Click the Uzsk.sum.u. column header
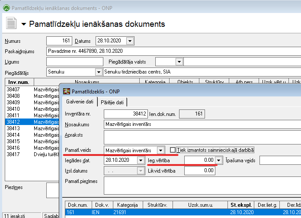The height and width of the screenshot is (218, 301). pos(200,205)
